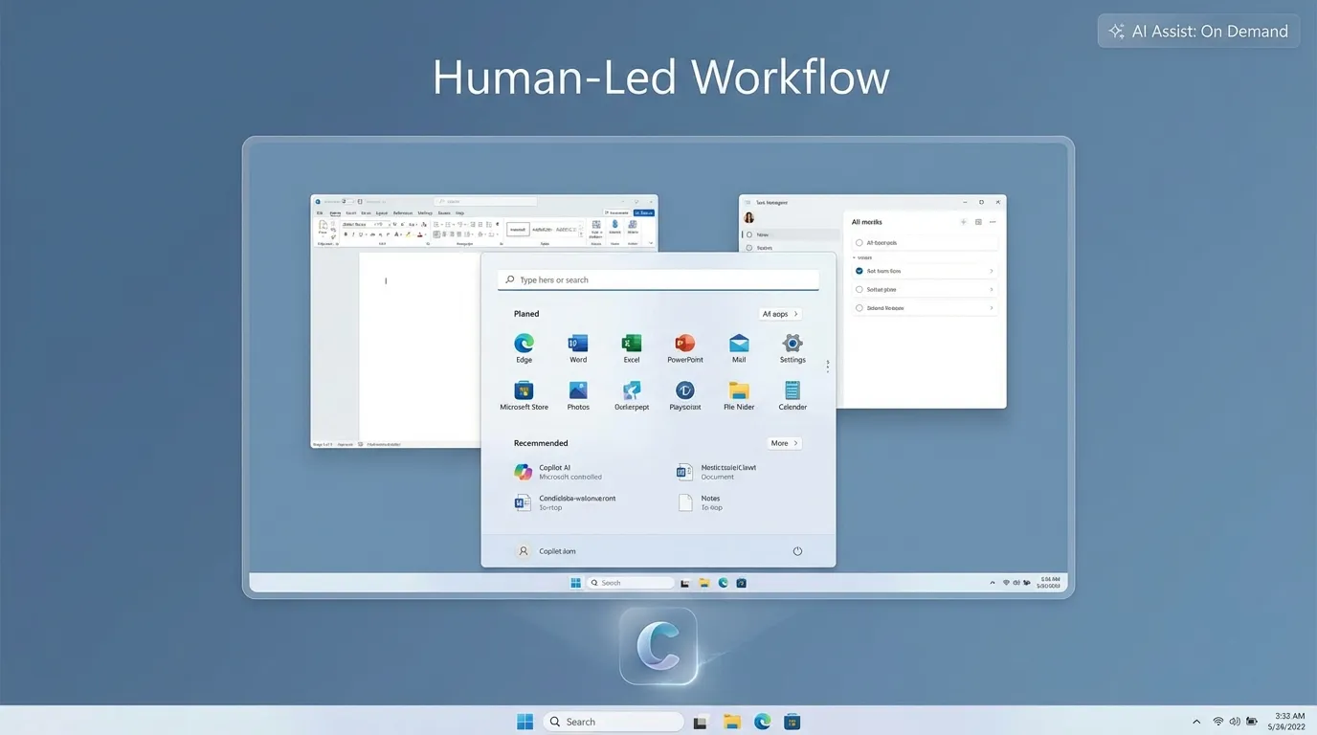The image size is (1317, 735).
Task: Expand the All apps chevron button
Action: tap(780, 314)
